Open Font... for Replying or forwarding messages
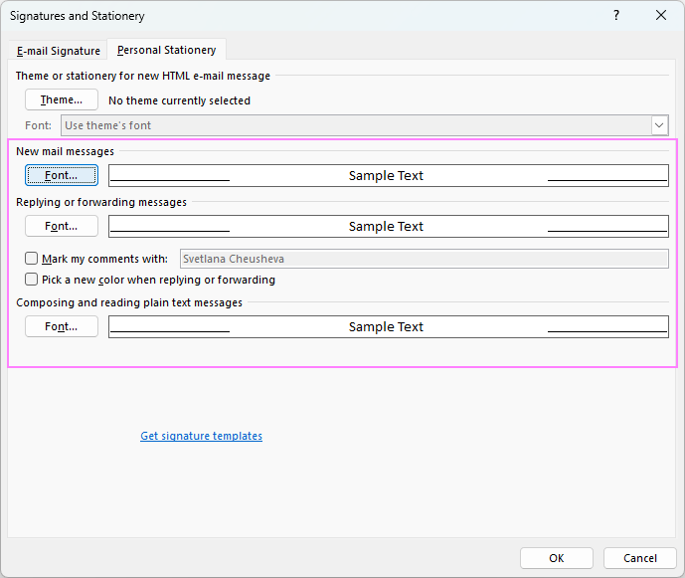The image size is (685, 578). (x=62, y=226)
